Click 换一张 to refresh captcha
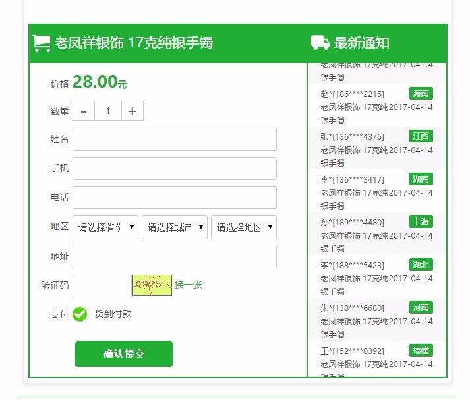This screenshot has height=400, width=470. point(189,285)
